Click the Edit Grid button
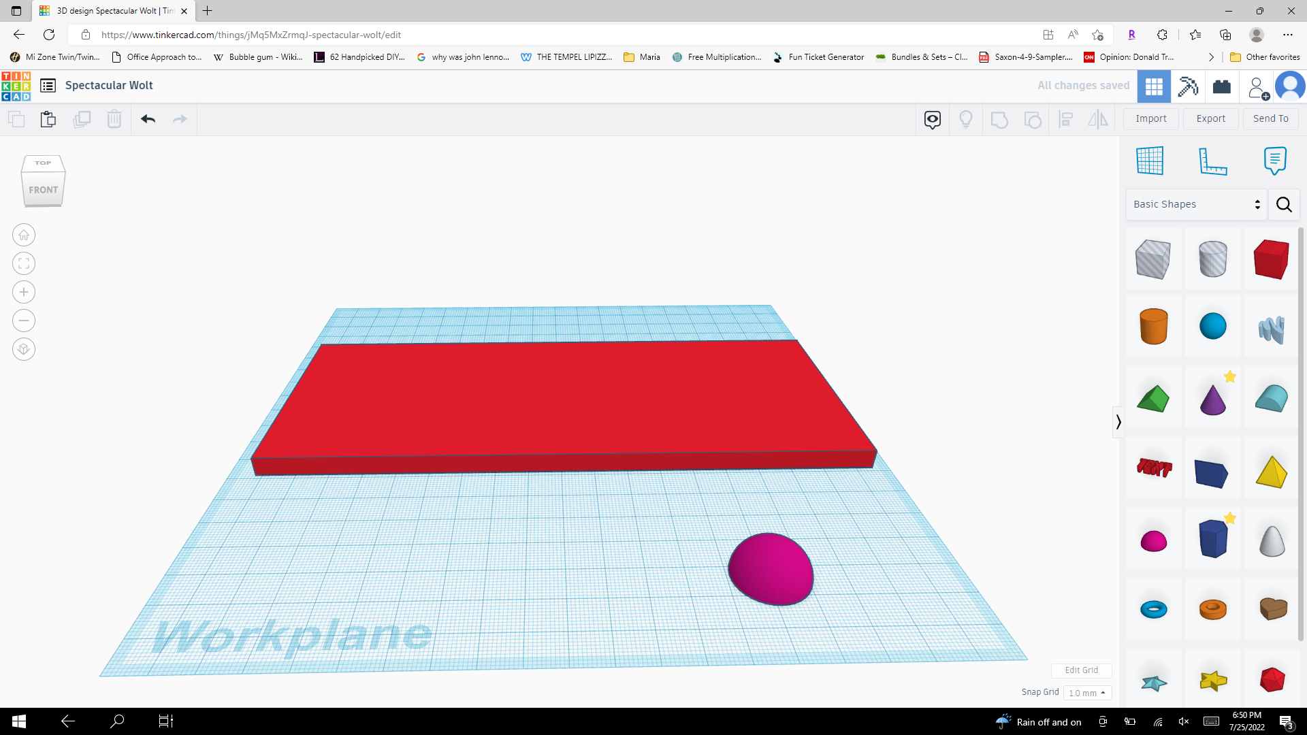Image resolution: width=1307 pixels, height=735 pixels. (x=1081, y=670)
